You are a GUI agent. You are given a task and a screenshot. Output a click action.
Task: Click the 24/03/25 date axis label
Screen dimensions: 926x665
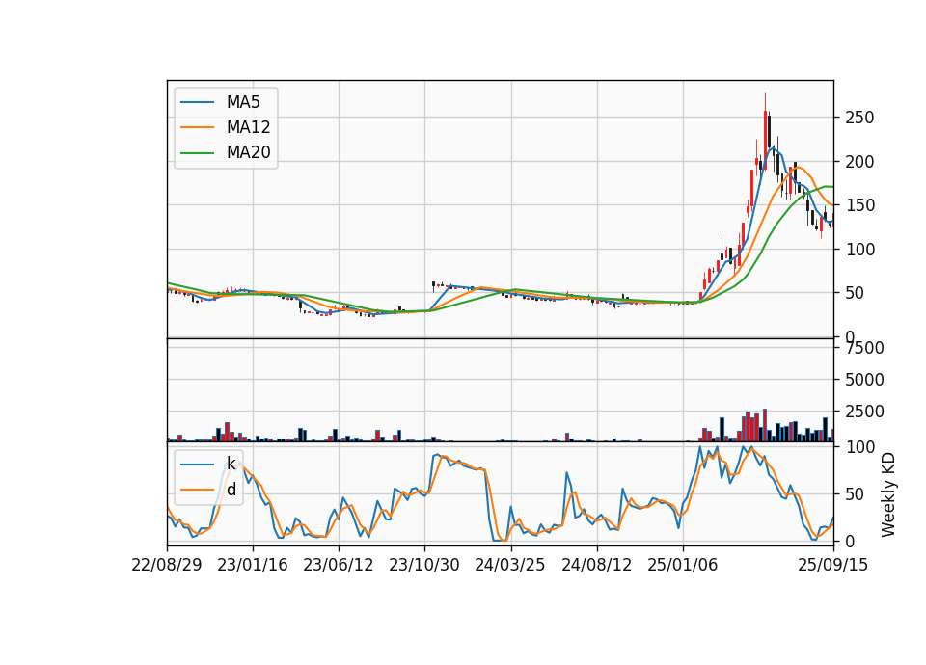[x=510, y=565]
